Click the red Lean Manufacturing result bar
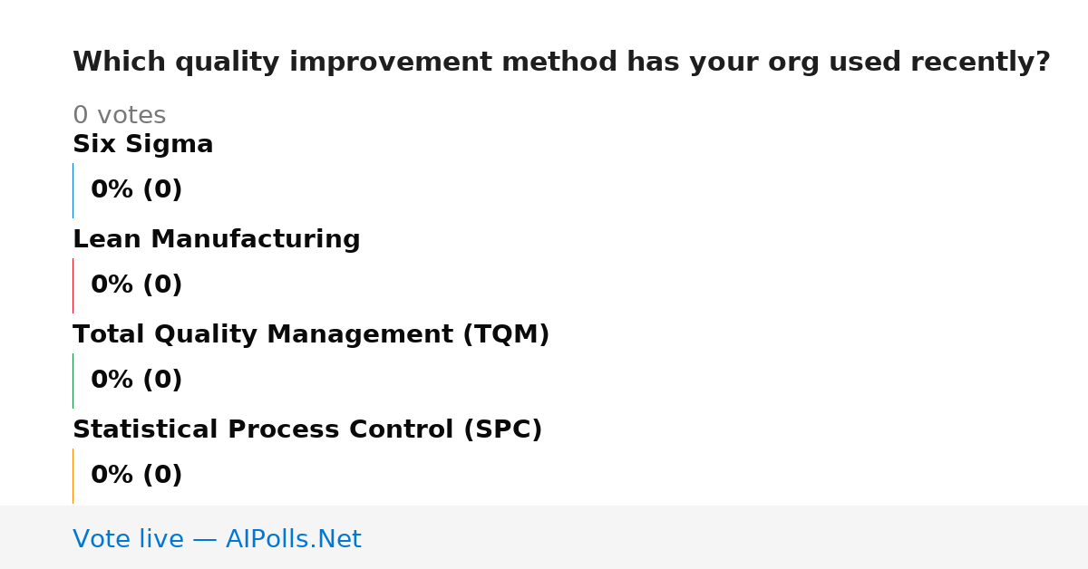The height and width of the screenshot is (569, 1088). [x=73, y=285]
